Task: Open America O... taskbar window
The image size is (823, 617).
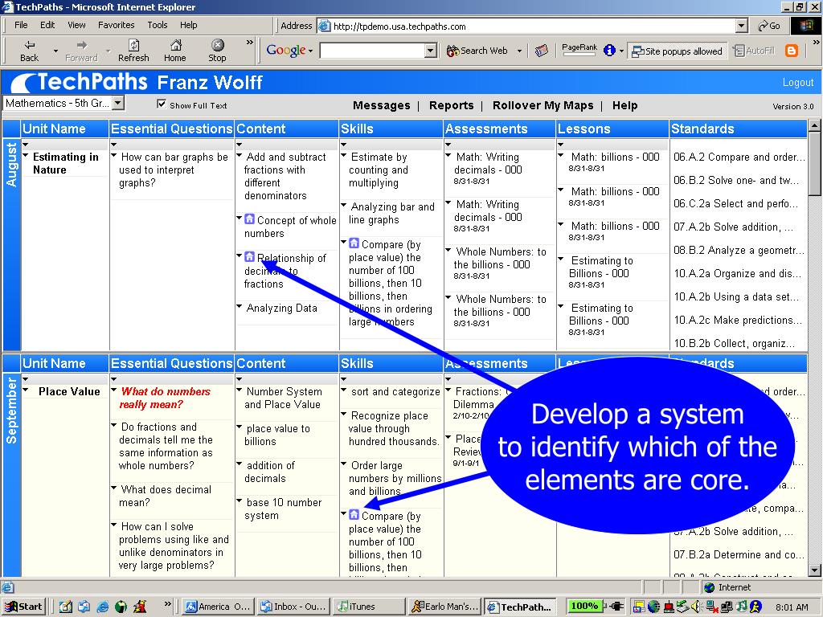Action: point(219,607)
